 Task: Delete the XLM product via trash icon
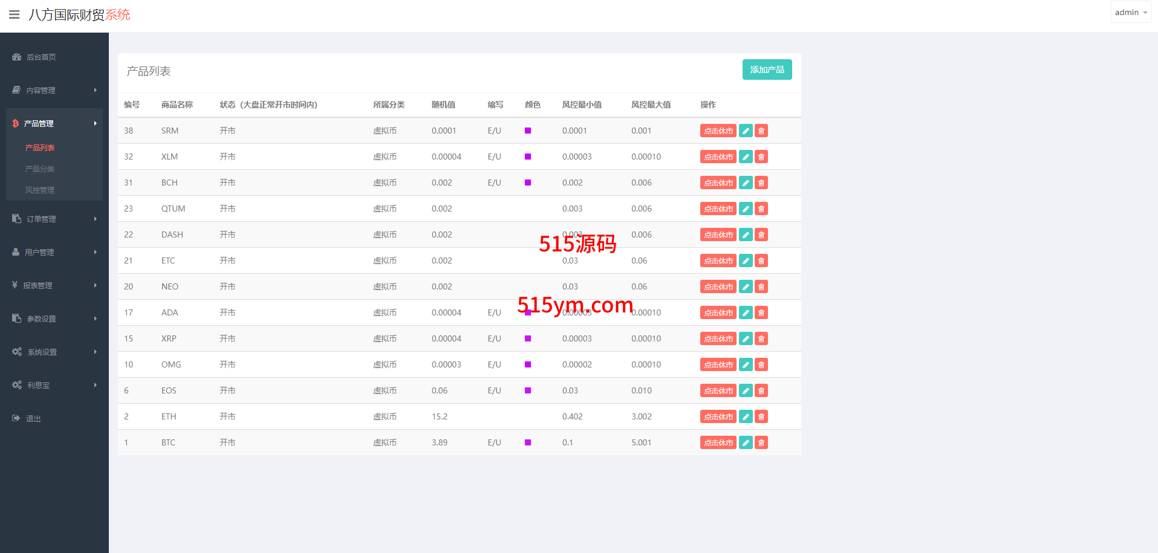click(761, 157)
